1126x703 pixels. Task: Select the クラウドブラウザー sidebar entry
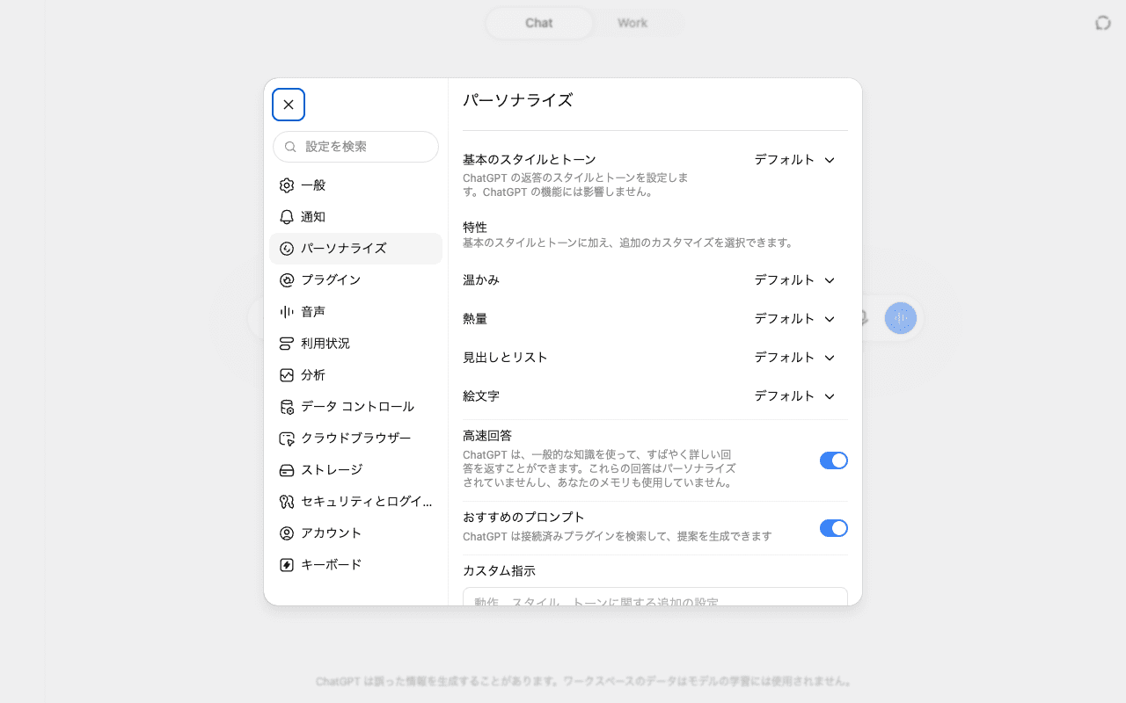pos(355,438)
